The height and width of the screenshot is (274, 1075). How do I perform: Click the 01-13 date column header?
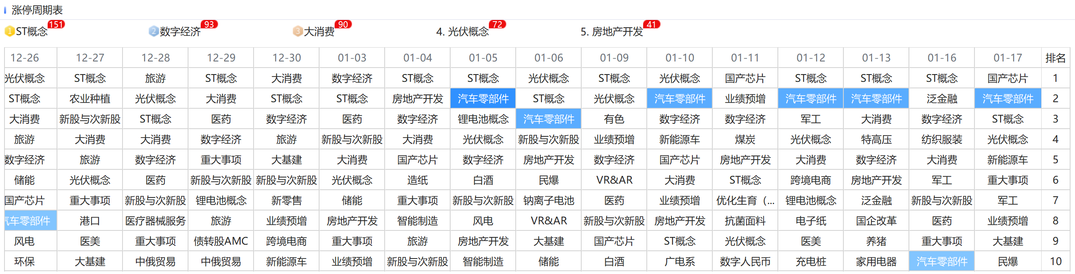tap(876, 58)
